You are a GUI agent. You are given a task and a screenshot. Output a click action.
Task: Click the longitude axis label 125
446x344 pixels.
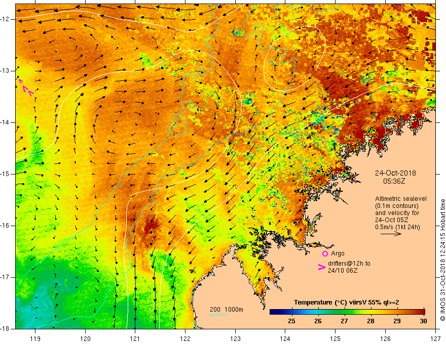[336, 338]
